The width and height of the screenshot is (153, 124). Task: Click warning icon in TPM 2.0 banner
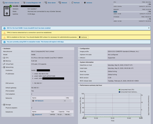point(4,33)
